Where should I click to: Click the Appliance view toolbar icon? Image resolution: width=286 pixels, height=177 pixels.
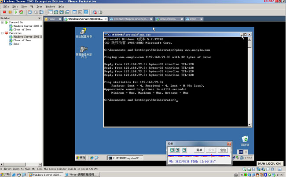pyautogui.click(x=80, y=12)
